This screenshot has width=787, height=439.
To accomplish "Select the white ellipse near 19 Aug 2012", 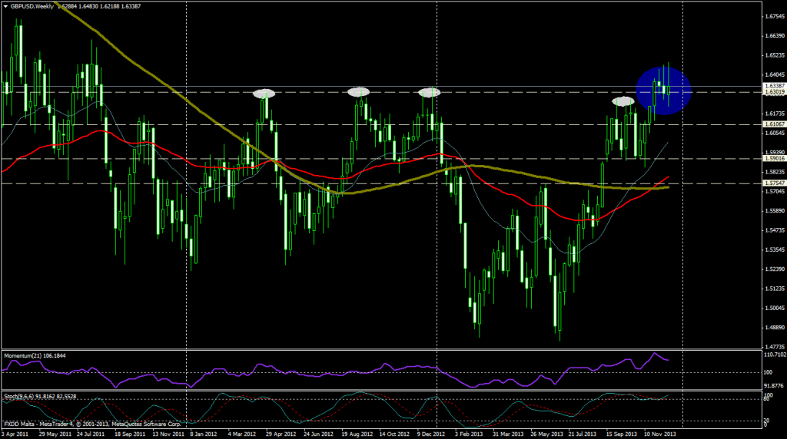I will click(x=358, y=92).
